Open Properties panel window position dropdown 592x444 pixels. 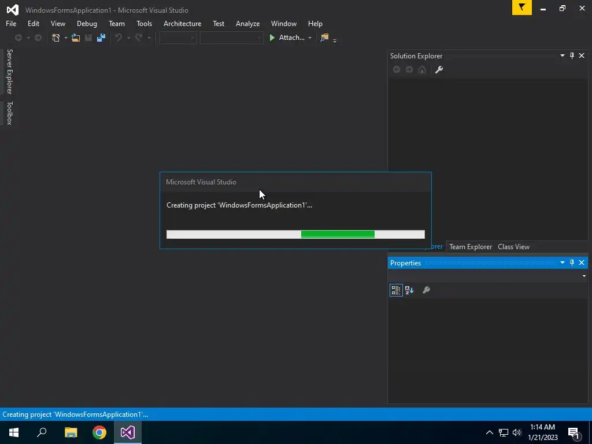coord(562,262)
